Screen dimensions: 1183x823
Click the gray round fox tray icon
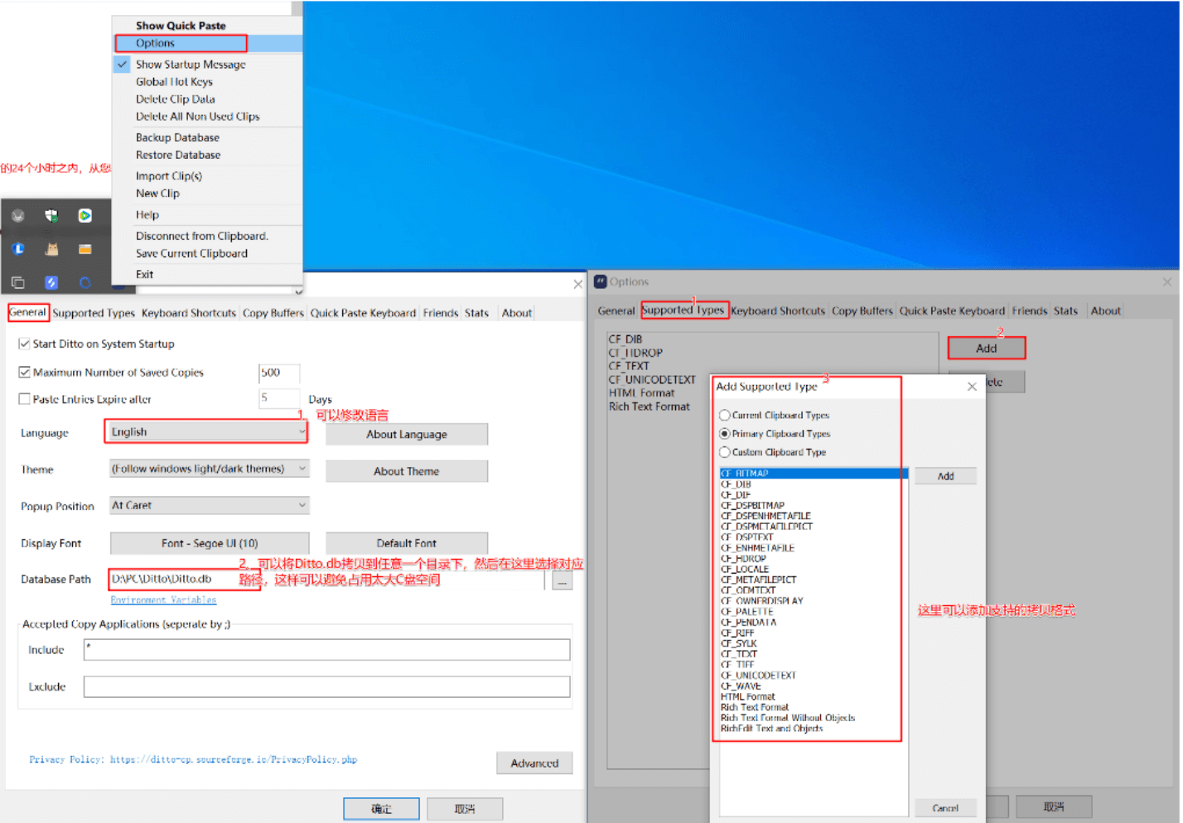(x=18, y=216)
